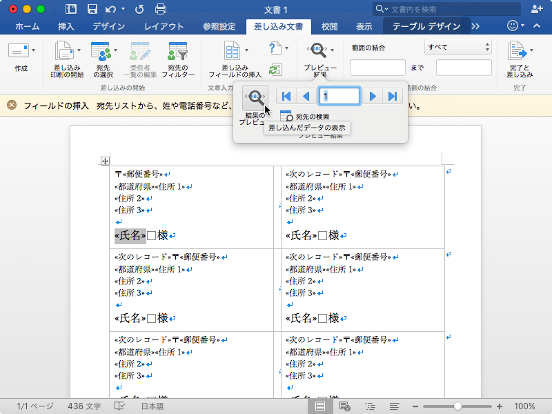Click 差し込み印刷の開始 icon

[64, 51]
